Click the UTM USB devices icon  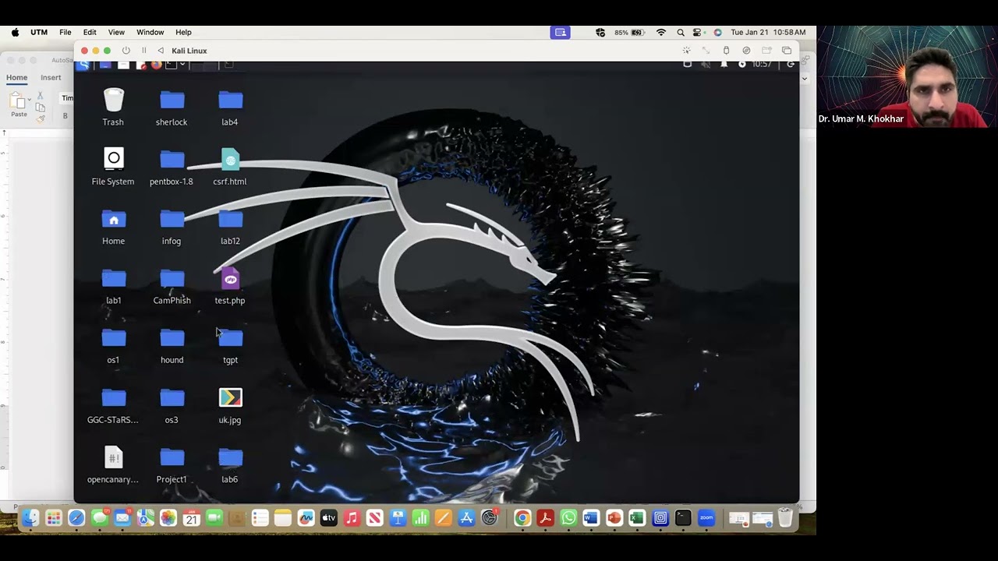(x=726, y=51)
